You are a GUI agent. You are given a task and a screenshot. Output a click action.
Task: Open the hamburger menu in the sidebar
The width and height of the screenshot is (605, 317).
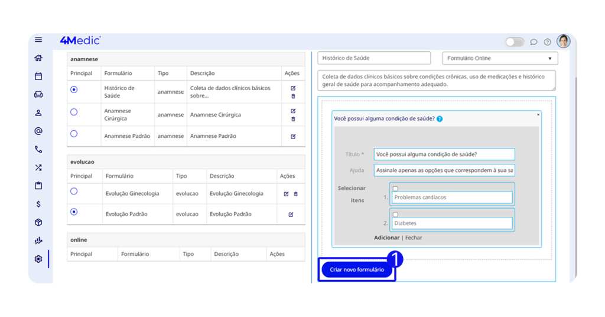(38, 40)
